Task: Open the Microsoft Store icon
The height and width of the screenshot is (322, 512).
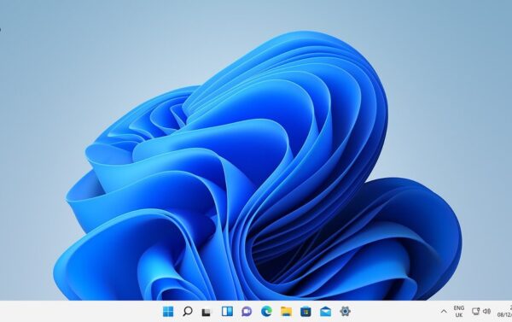Action: coord(306,312)
